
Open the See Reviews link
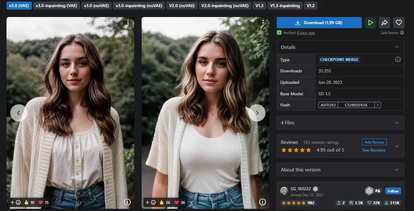coord(373,150)
